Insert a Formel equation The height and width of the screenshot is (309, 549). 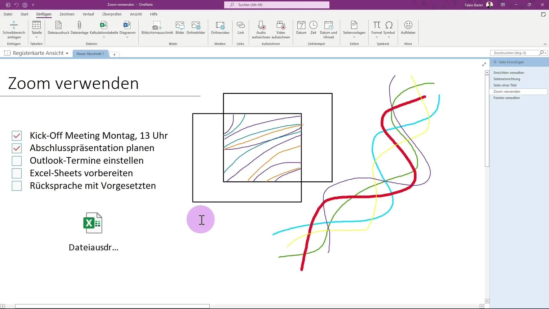[377, 25]
